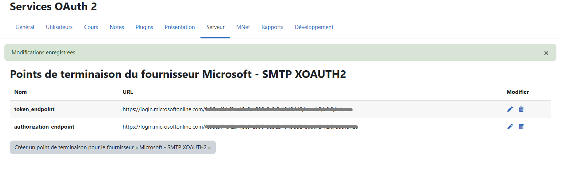The width and height of the screenshot is (568, 171).
Task: Open the Général tab
Action: tap(25, 27)
